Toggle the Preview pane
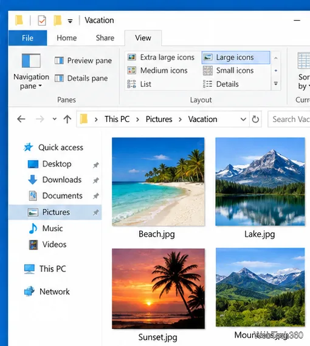The image size is (310, 346). 83,61
